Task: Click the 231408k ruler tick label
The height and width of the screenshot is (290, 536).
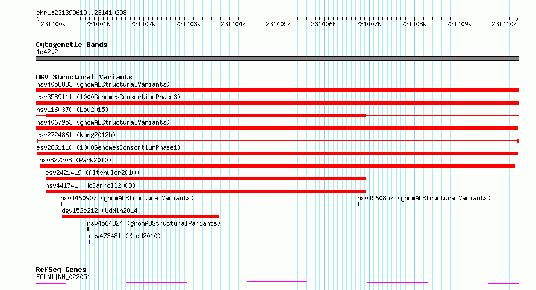Action: click(414, 25)
